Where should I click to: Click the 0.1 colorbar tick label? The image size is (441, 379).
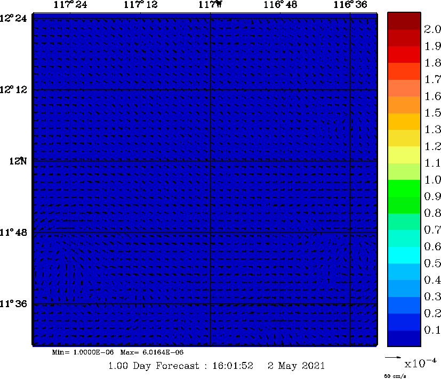tap(432, 330)
